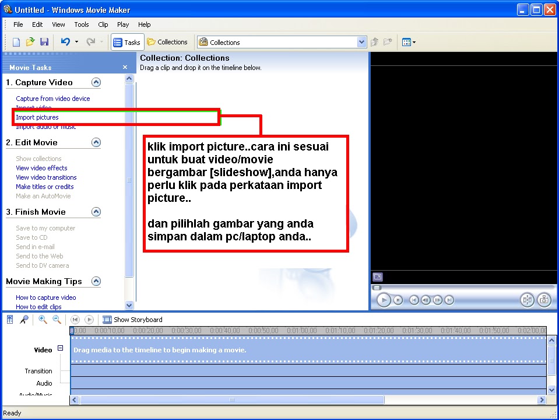
Task: Click View video transitions link
Action: point(46,177)
